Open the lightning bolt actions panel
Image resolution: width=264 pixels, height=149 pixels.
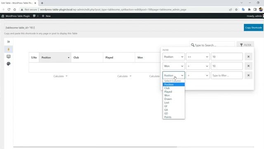(8, 49)
